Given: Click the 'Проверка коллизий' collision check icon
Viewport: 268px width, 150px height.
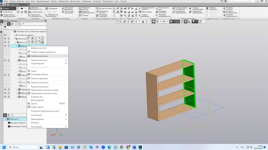Looking at the screenshot, I should pos(157,12).
